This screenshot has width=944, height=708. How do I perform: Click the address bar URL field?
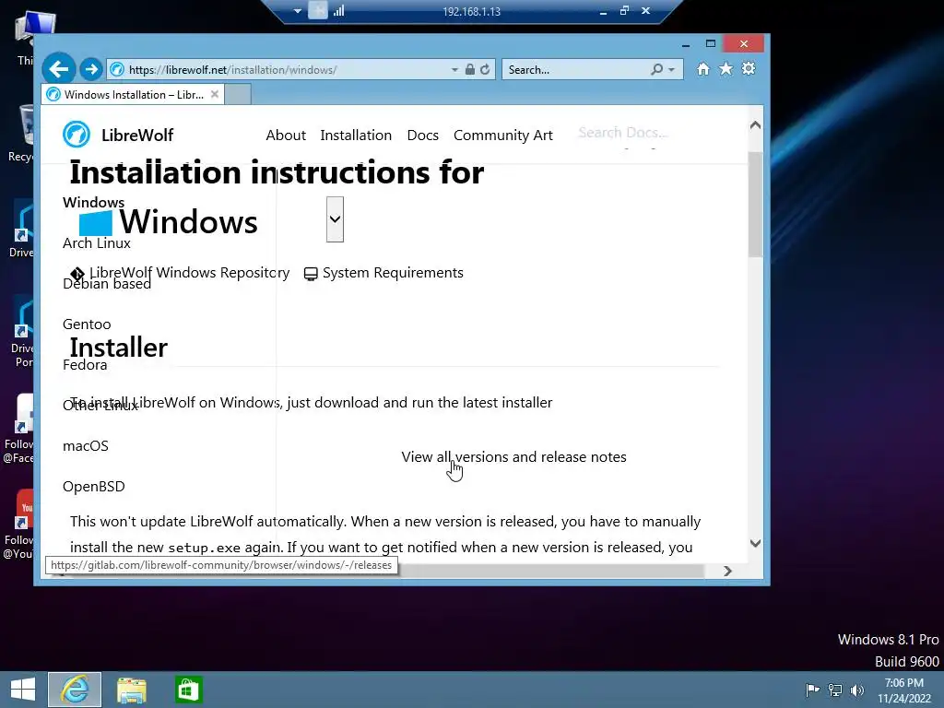click(x=278, y=70)
